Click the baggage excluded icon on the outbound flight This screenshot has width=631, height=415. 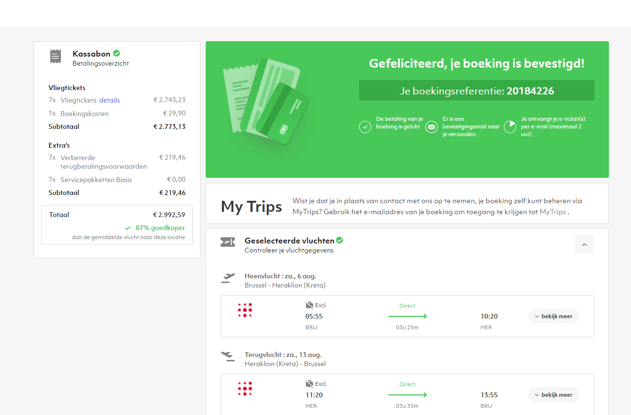click(x=309, y=305)
